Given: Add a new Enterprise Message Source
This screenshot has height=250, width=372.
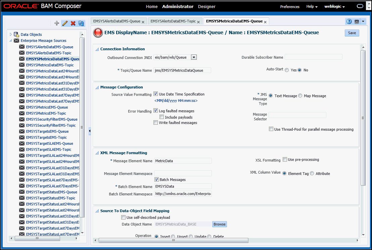Looking at the screenshot, I should 56,23.
